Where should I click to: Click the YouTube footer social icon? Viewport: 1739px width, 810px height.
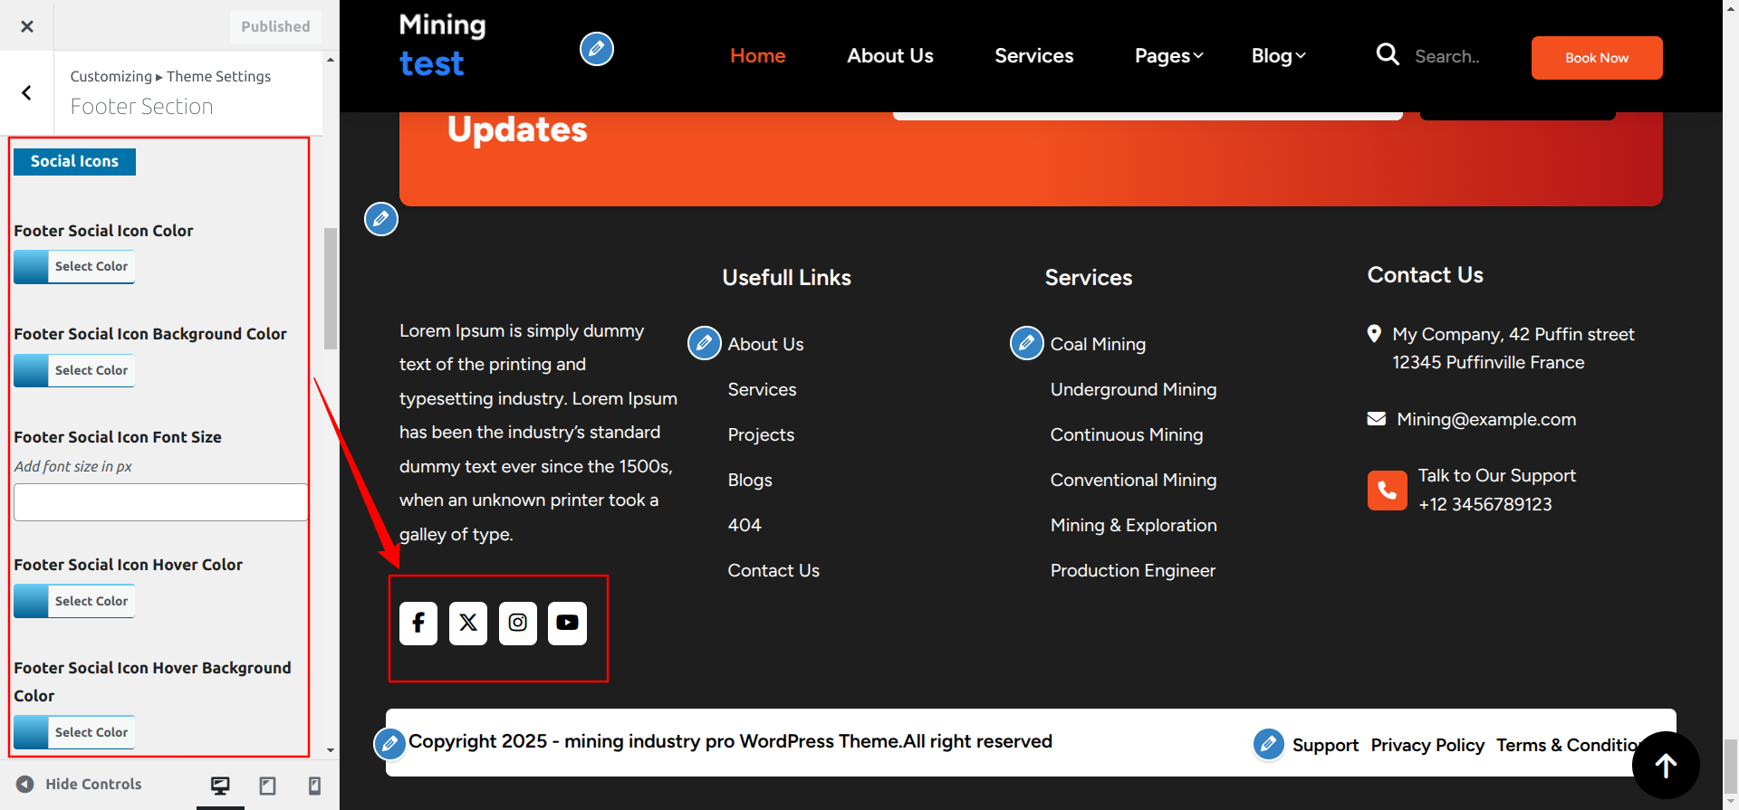pos(568,623)
